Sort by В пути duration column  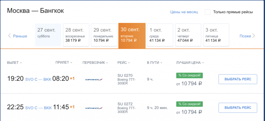155,63
